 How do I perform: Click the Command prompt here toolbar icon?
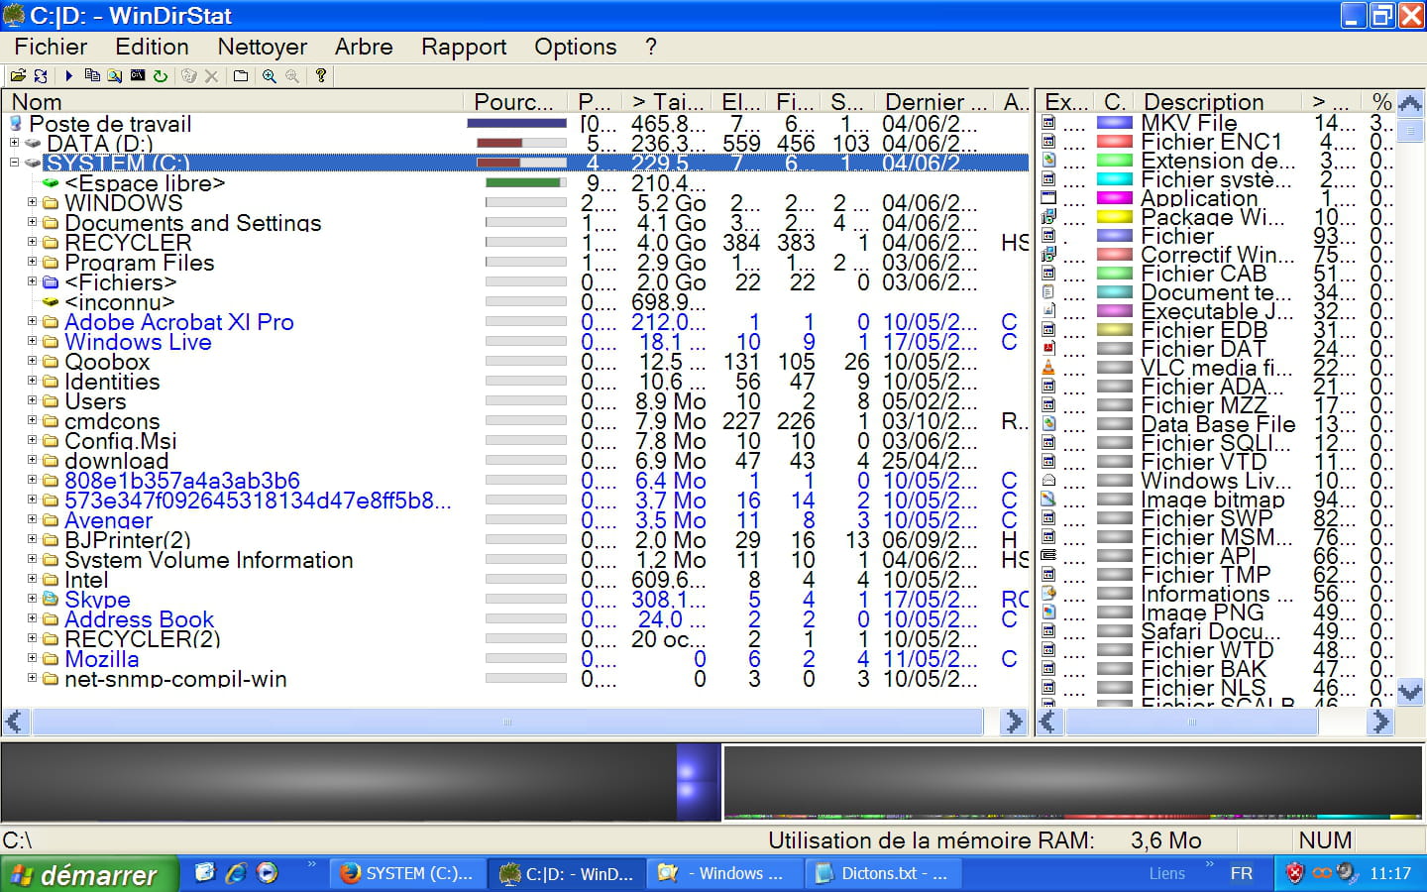click(138, 75)
